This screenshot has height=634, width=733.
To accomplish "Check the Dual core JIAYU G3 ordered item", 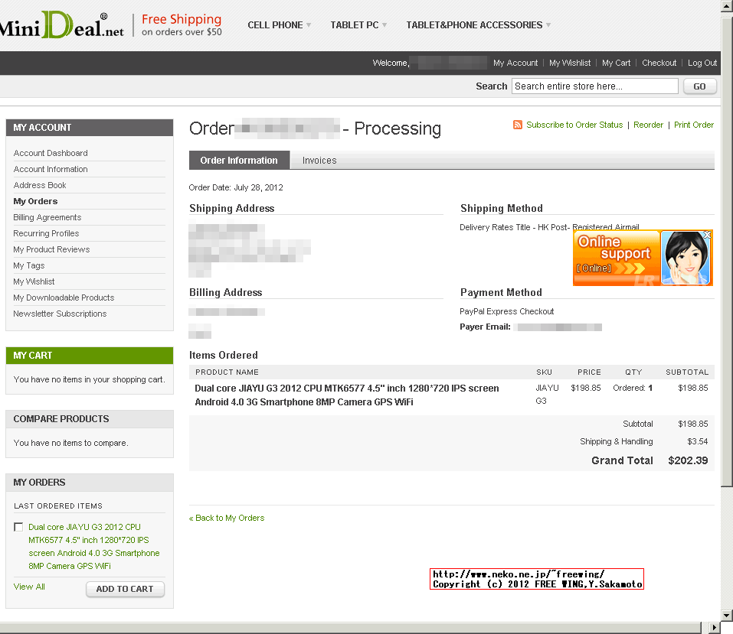I will tap(18, 527).
